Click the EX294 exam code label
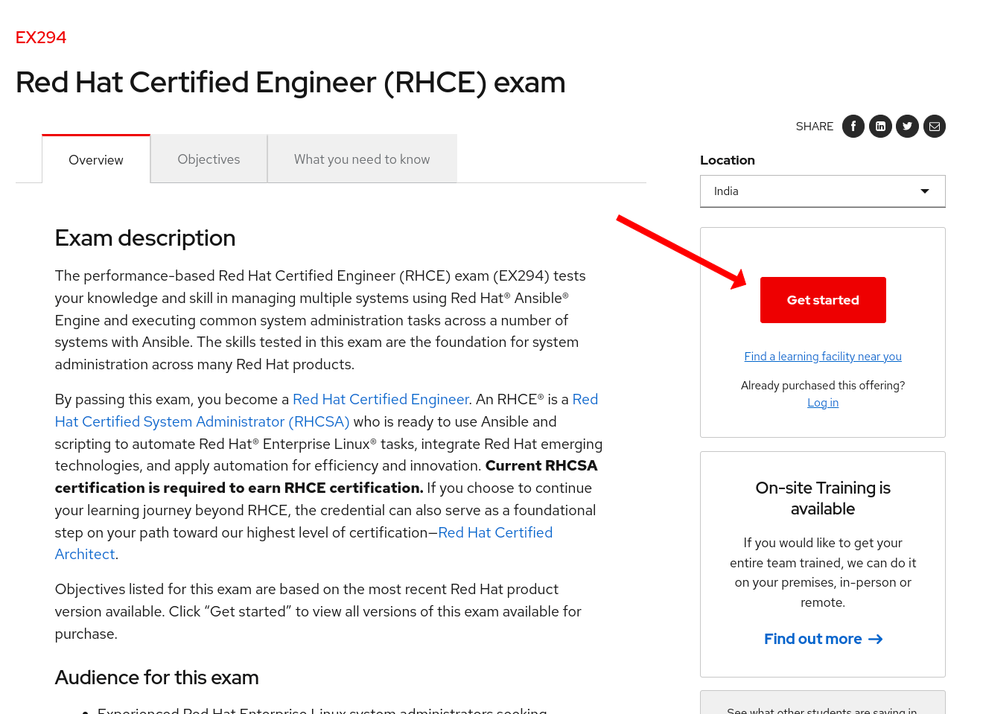Viewport: 983px width, 714px height. point(41,36)
